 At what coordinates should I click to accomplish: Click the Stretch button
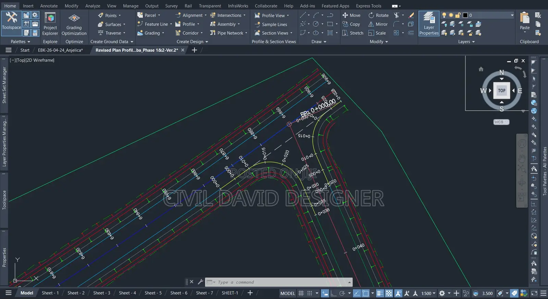point(353,33)
